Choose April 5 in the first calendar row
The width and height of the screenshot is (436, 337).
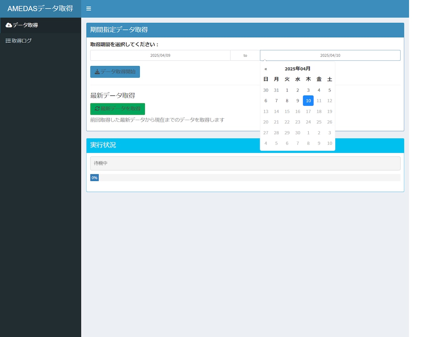coord(330,90)
